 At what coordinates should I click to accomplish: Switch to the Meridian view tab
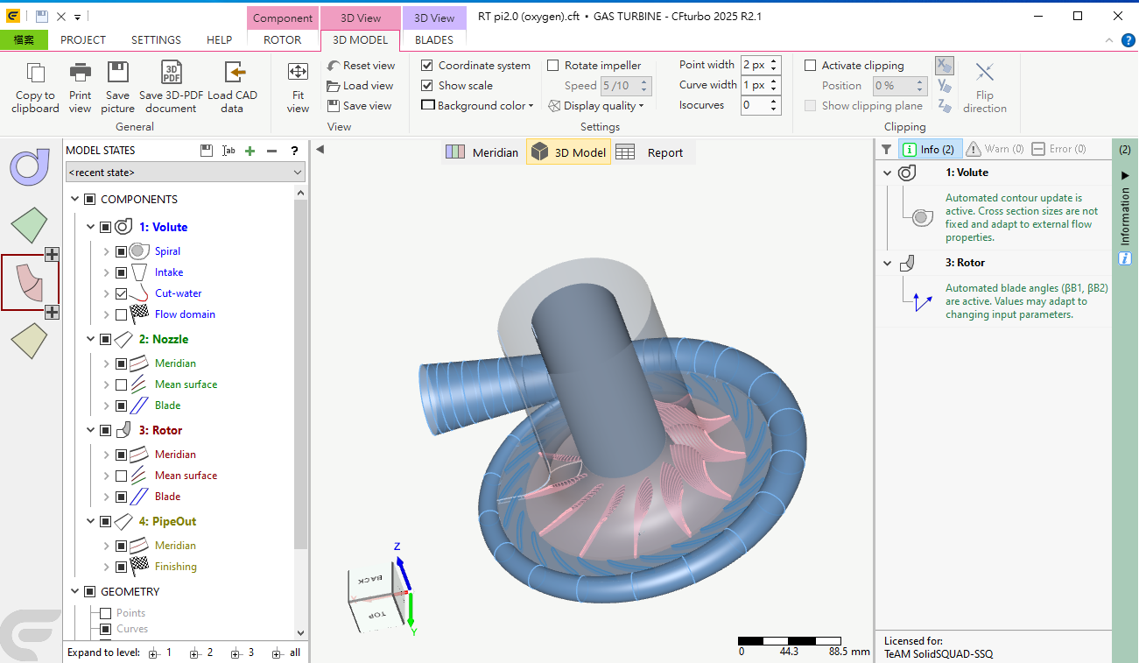coord(482,152)
